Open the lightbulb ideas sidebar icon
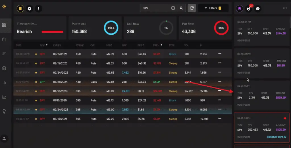The image size is (291, 148). click(x=4, y=111)
